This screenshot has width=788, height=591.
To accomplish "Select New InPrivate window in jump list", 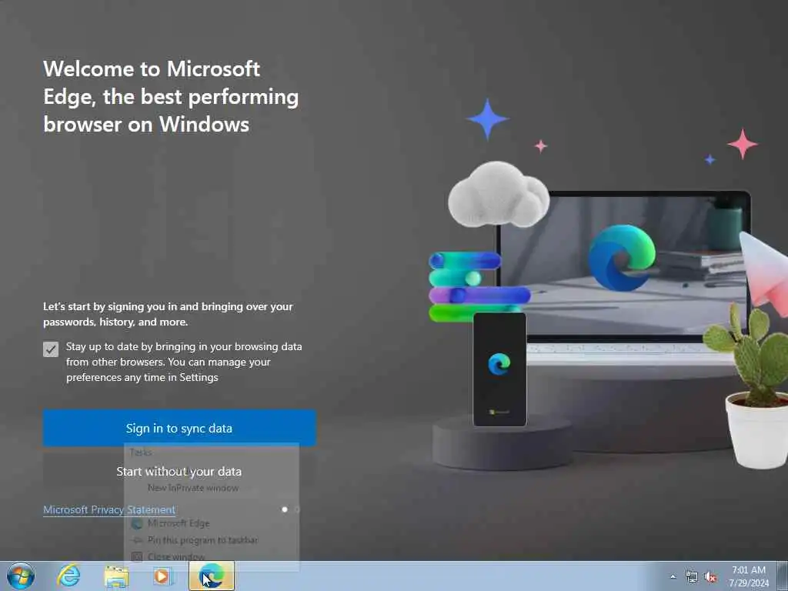I will click(193, 488).
